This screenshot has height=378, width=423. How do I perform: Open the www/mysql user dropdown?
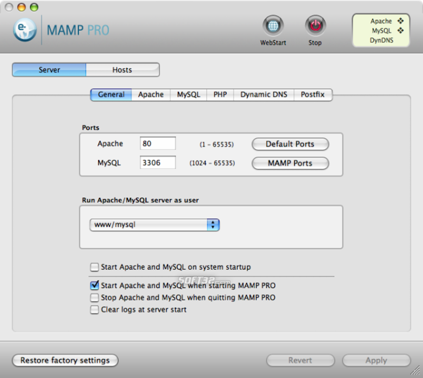tap(155, 225)
